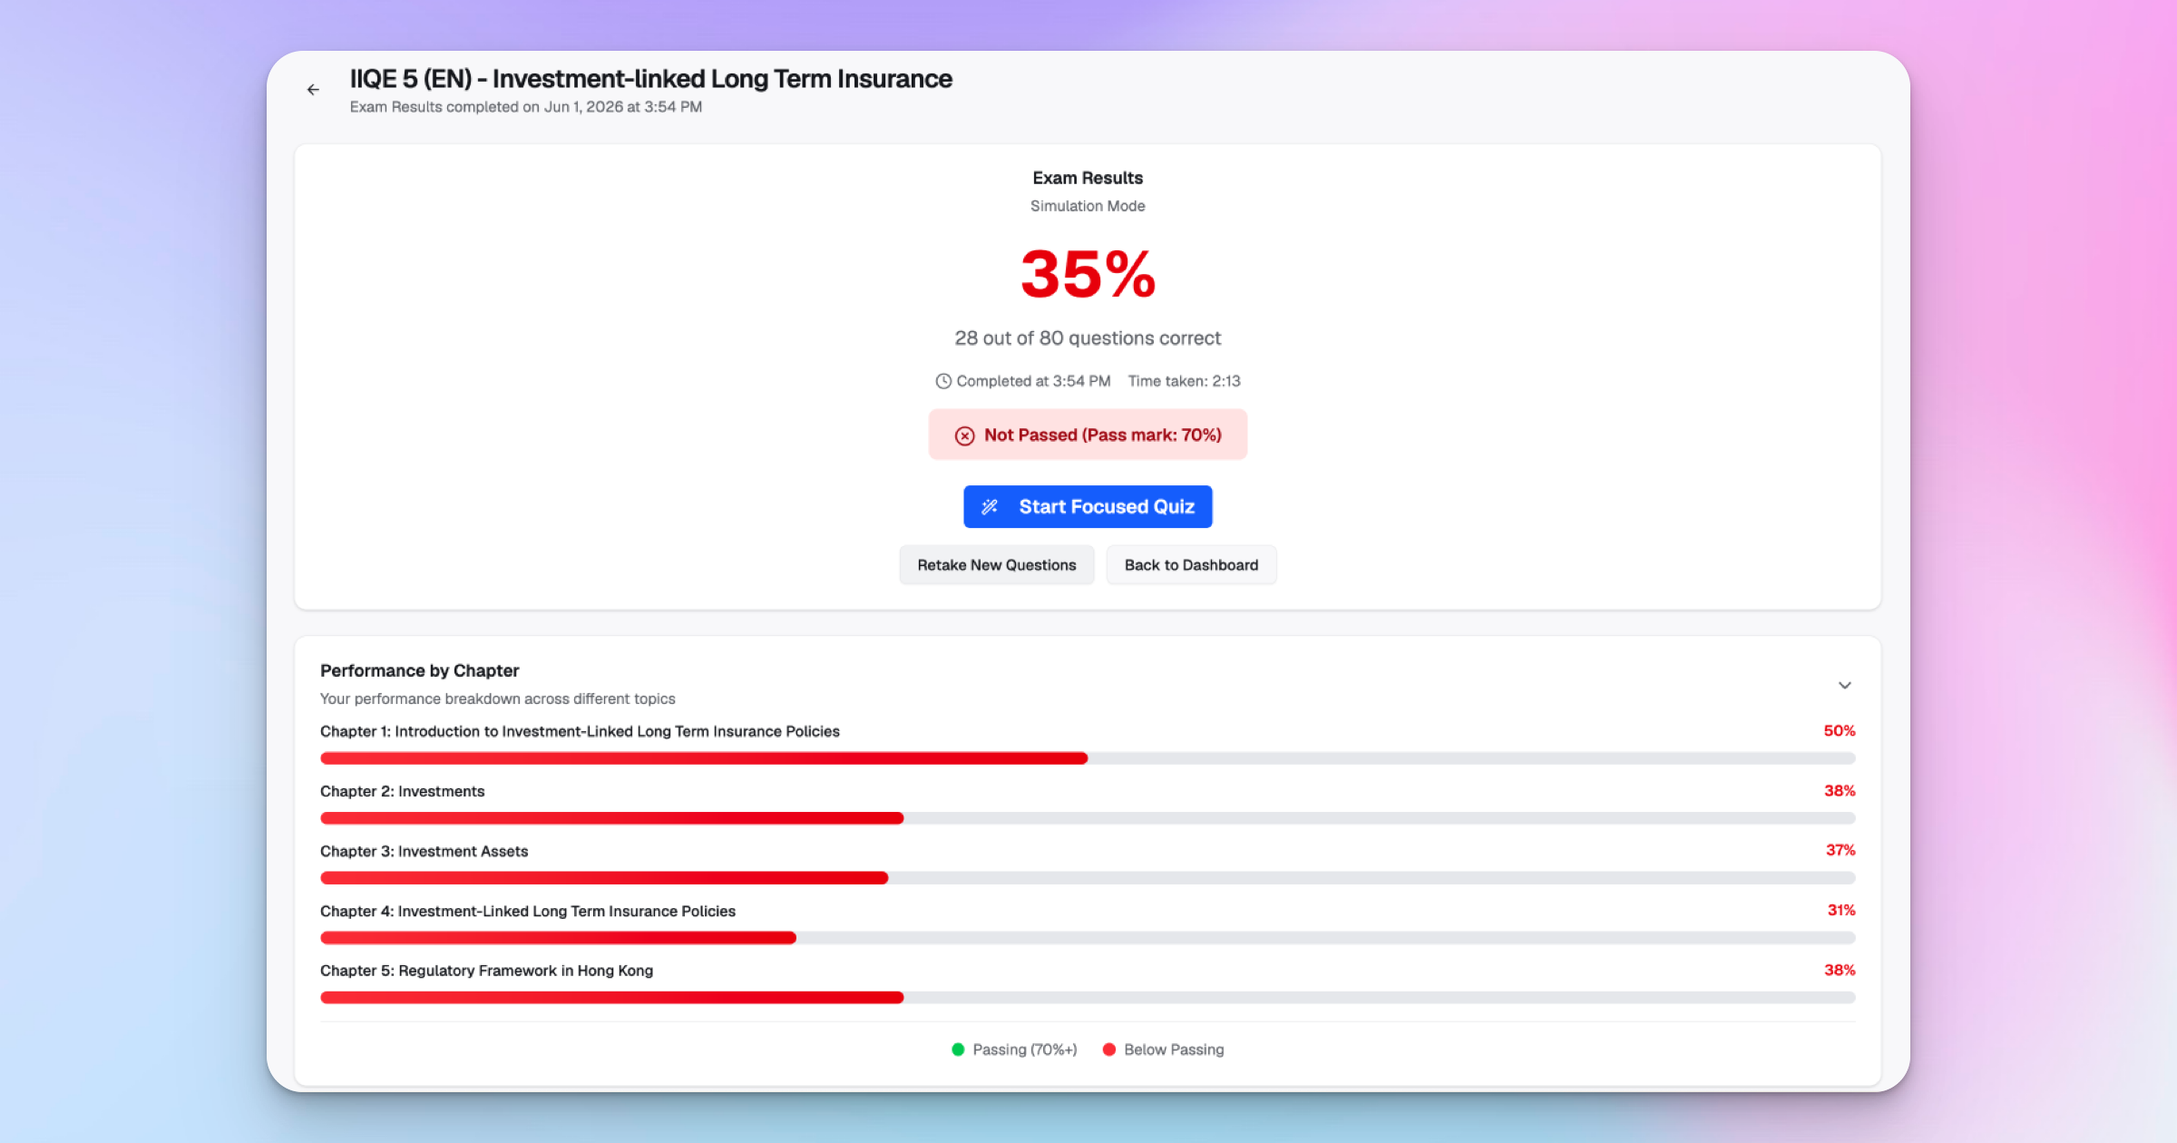Click the 'Chapter 2: Investments' label
Screen dimensions: 2177x1143
(402, 791)
